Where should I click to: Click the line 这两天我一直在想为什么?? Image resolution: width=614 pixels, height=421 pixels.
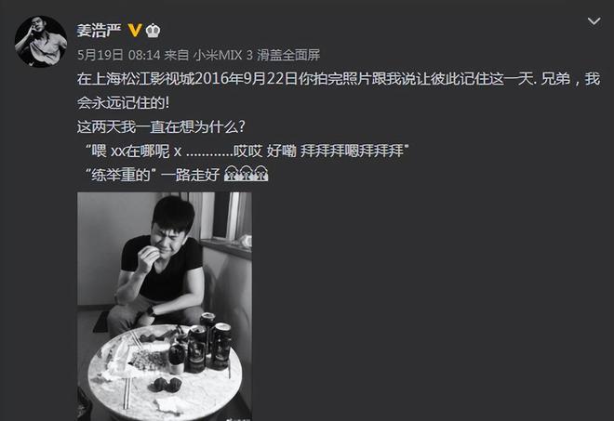[x=161, y=126]
